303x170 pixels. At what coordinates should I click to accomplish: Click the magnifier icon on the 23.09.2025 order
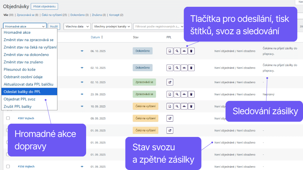click(177, 94)
